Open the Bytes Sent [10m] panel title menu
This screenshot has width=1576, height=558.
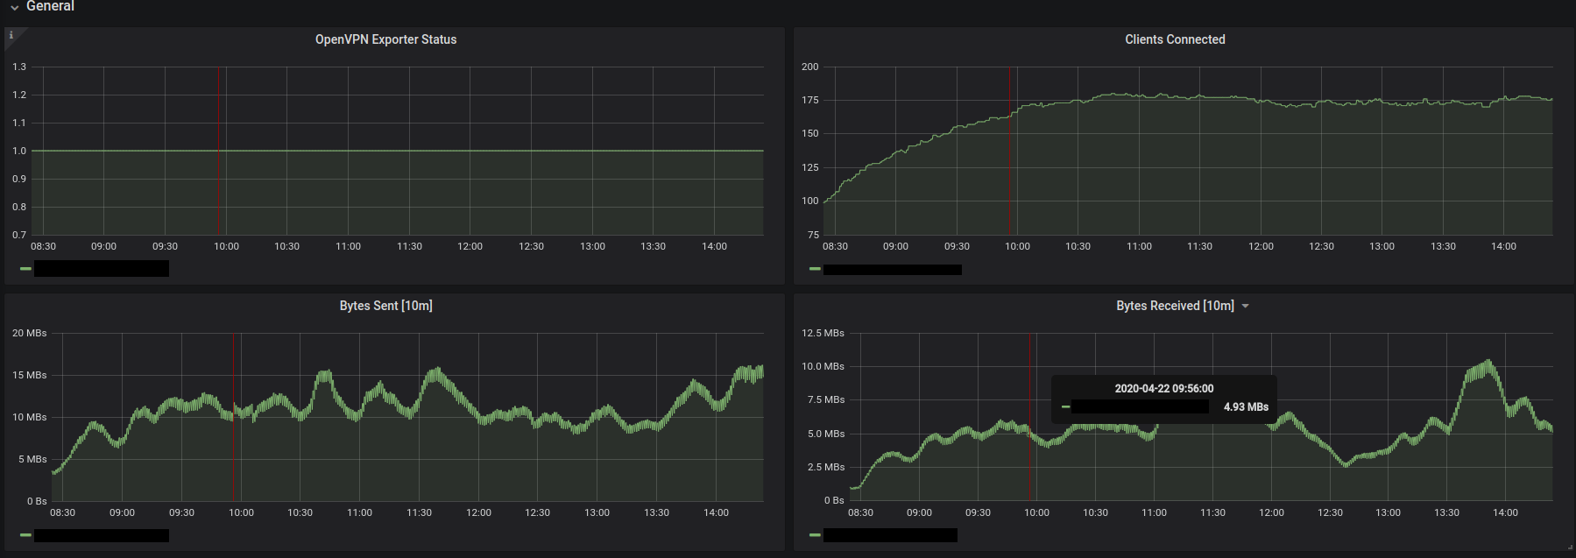(x=385, y=306)
